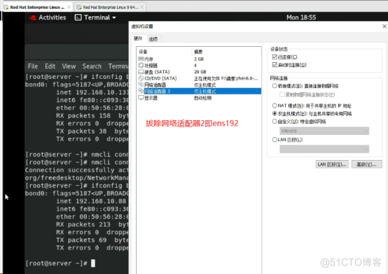Select Bridged mode (桥接模式) radio button
Screen dimensions: 388x274
(275, 86)
